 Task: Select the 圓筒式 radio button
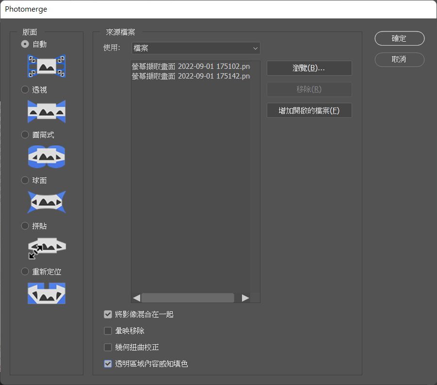(25, 135)
